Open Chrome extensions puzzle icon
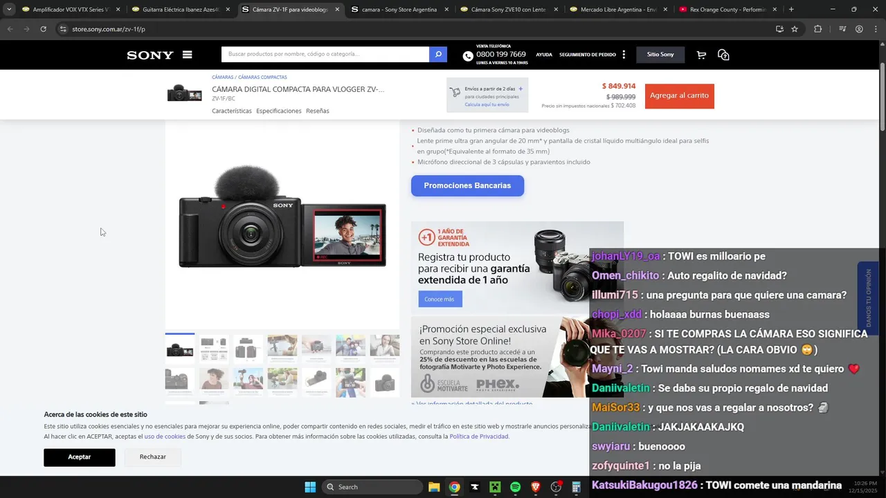The image size is (886, 498). (818, 29)
